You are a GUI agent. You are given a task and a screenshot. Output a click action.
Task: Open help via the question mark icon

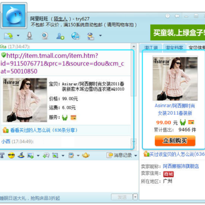(x=167, y=16)
